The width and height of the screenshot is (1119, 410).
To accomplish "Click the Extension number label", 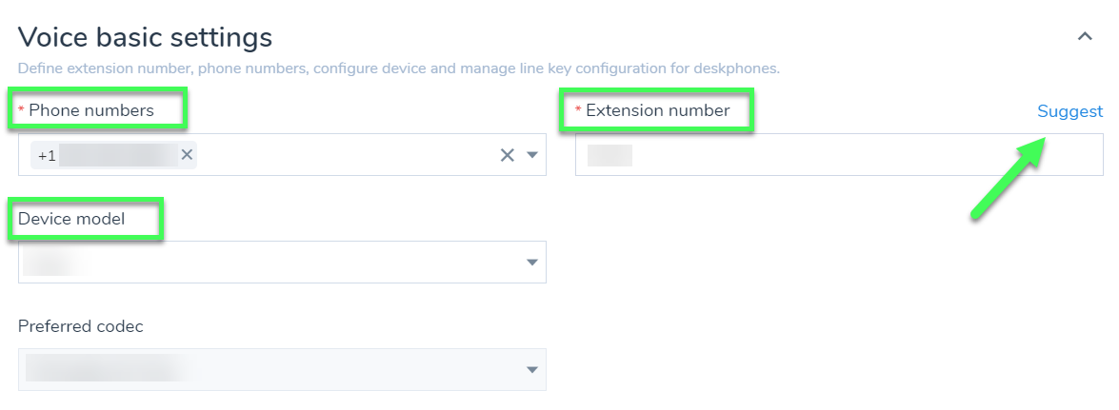I will pos(658,110).
